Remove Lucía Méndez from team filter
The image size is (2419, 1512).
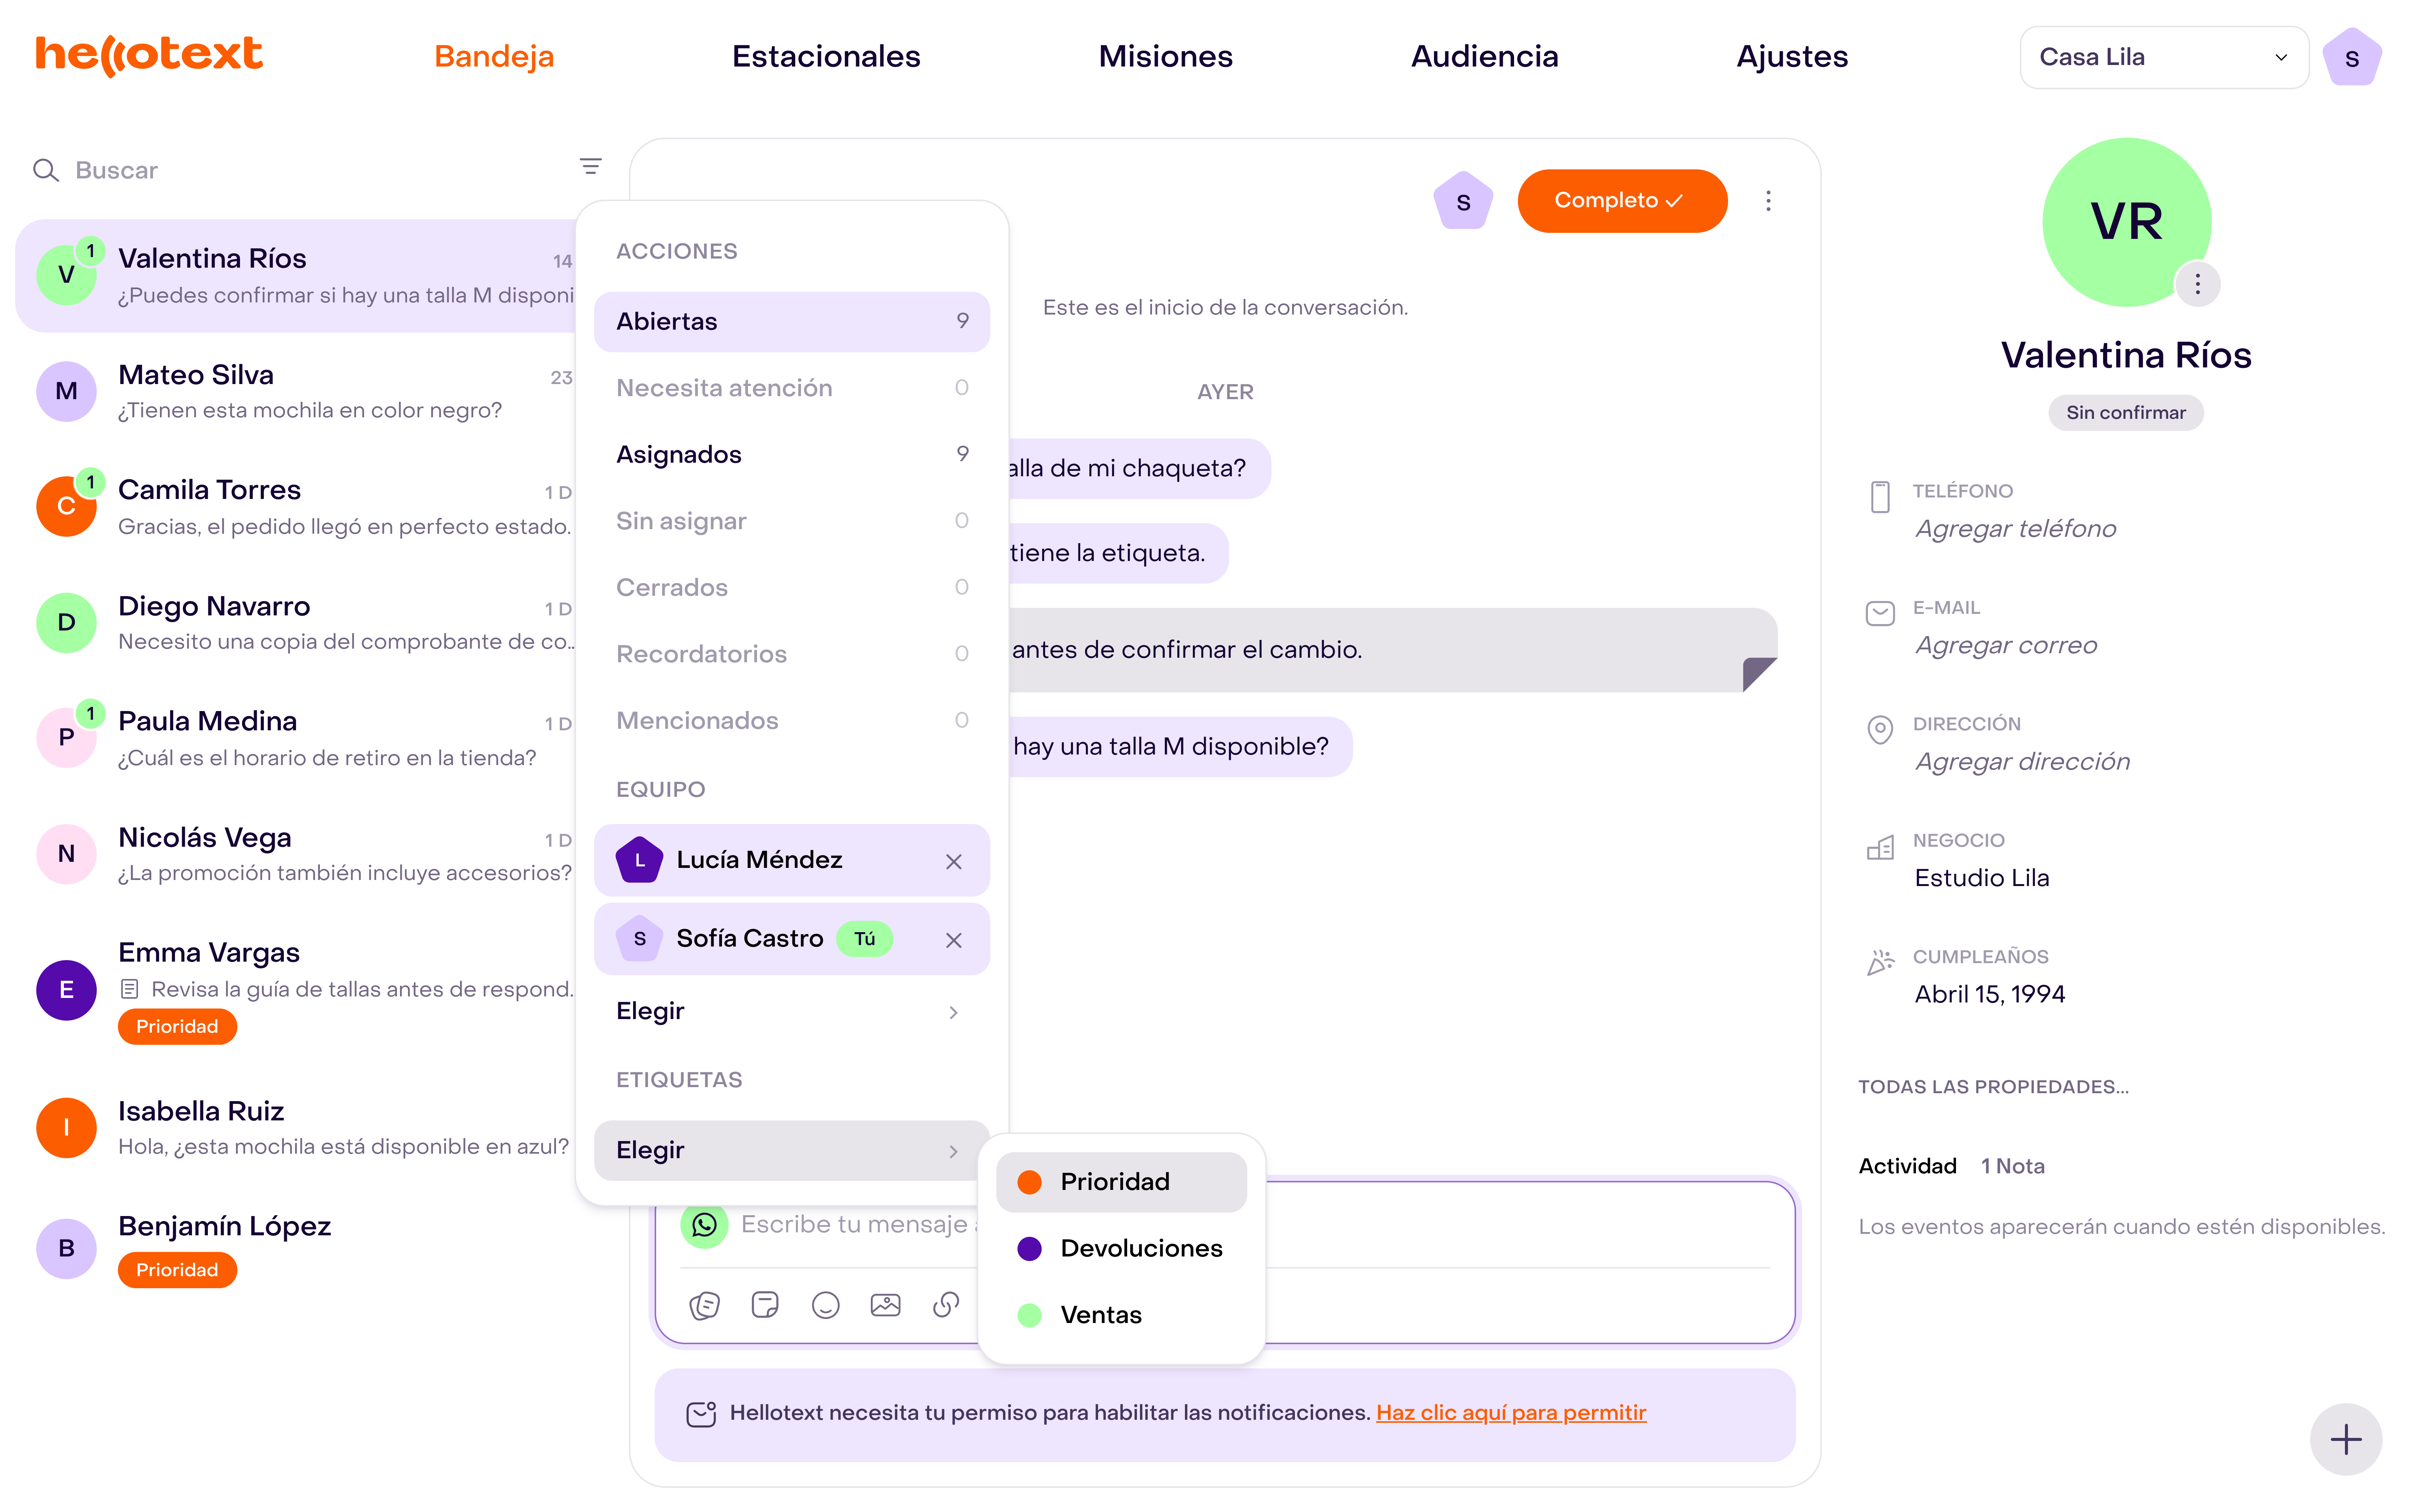click(x=954, y=861)
